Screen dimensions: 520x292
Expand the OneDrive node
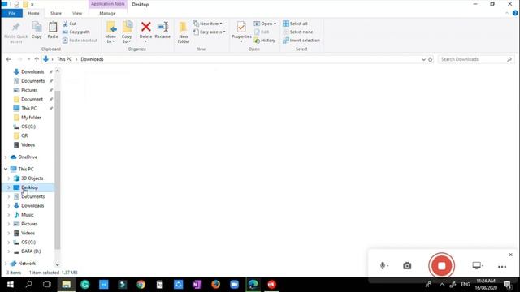pos(6,157)
